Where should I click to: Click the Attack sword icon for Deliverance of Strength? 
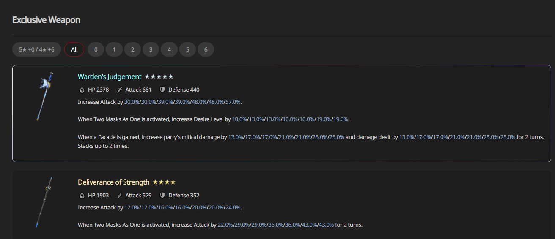[x=120, y=195]
